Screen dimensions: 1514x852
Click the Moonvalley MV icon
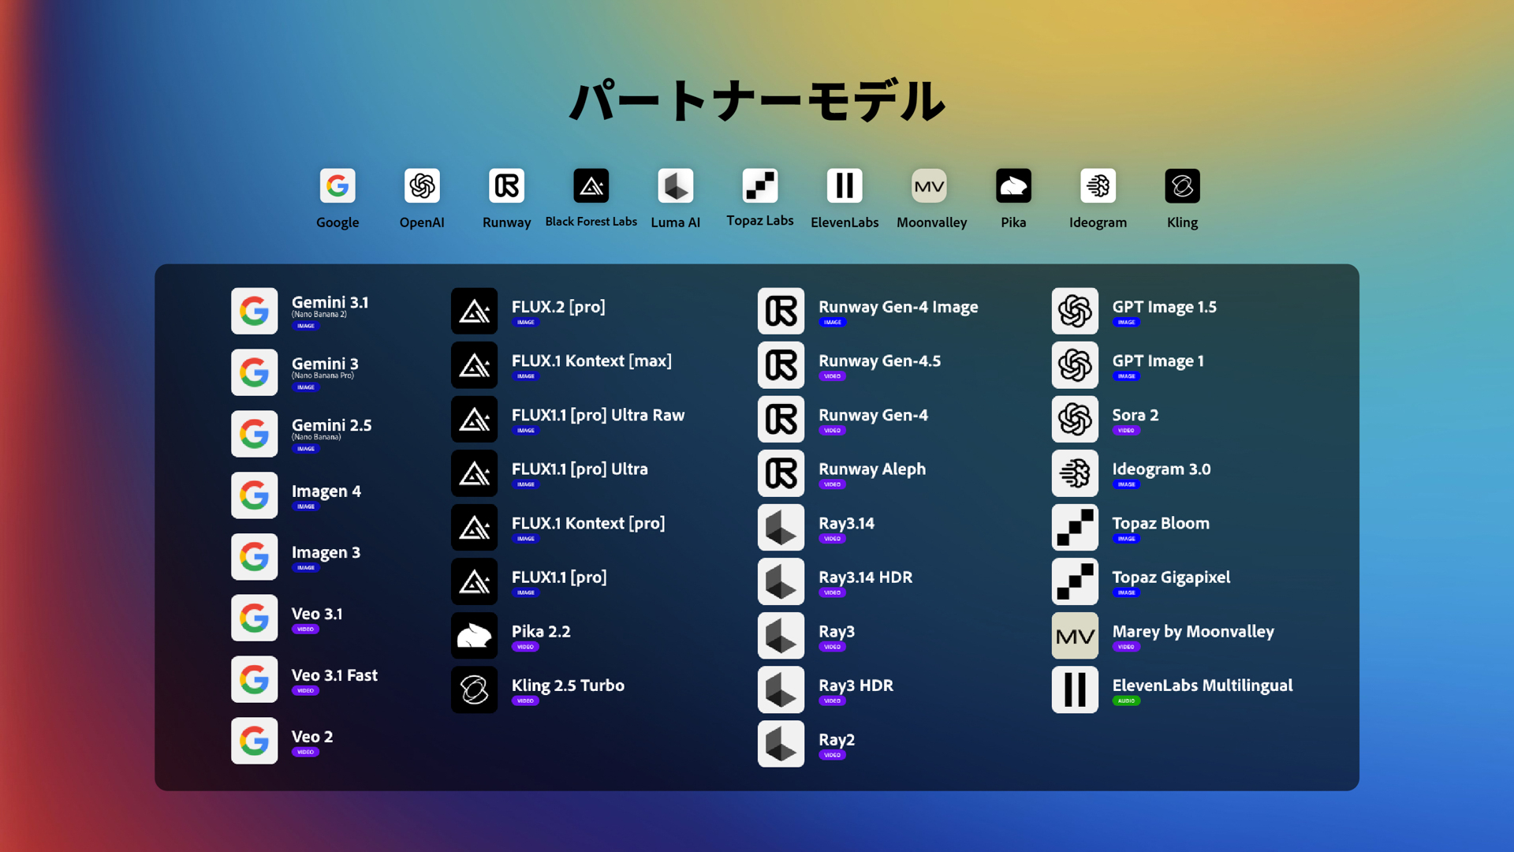point(929,186)
